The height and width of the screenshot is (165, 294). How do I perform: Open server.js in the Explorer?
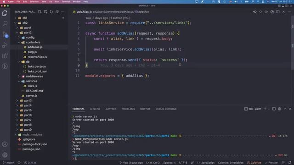[32, 96]
